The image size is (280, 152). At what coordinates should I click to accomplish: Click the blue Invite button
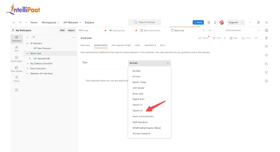click(198, 22)
